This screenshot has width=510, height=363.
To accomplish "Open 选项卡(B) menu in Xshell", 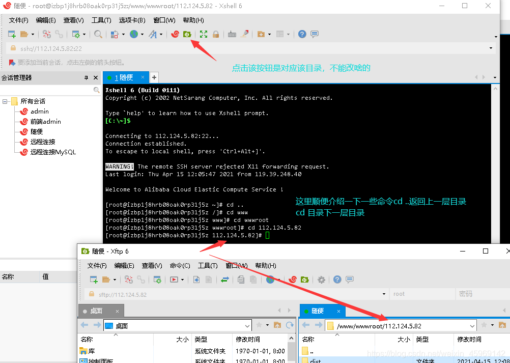I will [x=132, y=20].
